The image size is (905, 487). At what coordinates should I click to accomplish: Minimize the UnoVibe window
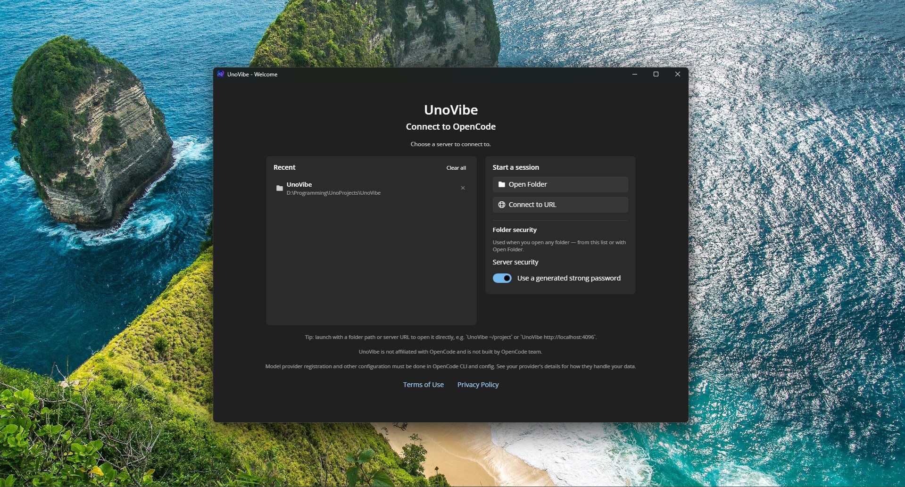pos(635,74)
